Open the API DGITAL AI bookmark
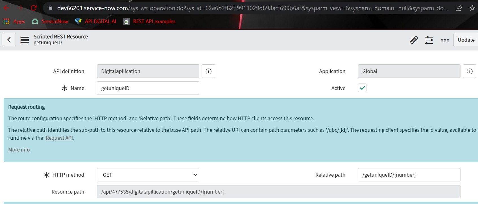 [x=95, y=21]
